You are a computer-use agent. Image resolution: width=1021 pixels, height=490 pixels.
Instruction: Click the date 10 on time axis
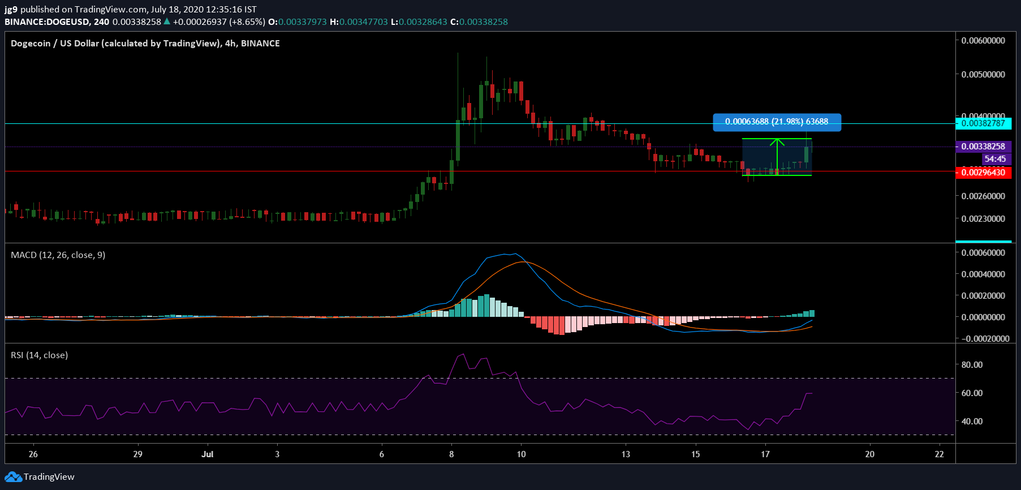coord(521,454)
